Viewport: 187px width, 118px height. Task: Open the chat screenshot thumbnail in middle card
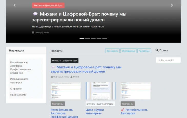[x=101, y=91]
